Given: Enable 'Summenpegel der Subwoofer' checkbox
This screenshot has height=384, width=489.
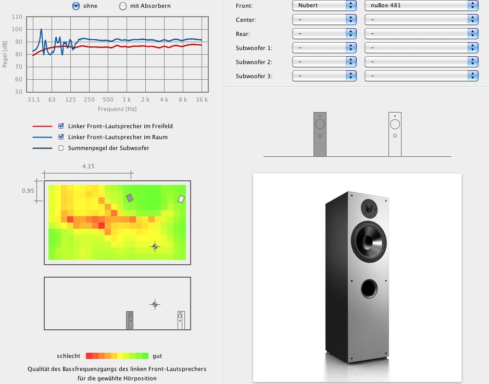Looking at the screenshot, I should [x=61, y=148].
